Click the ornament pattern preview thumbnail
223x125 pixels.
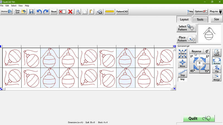pyautogui.click(x=209, y=33)
